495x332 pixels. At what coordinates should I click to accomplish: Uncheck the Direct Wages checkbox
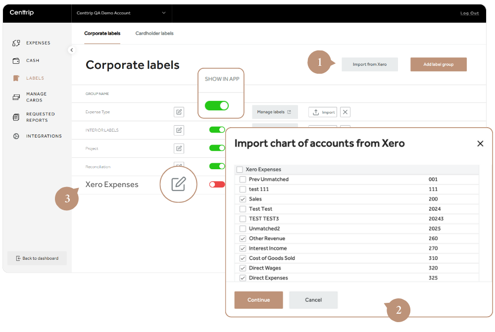pyautogui.click(x=243, y=268)
